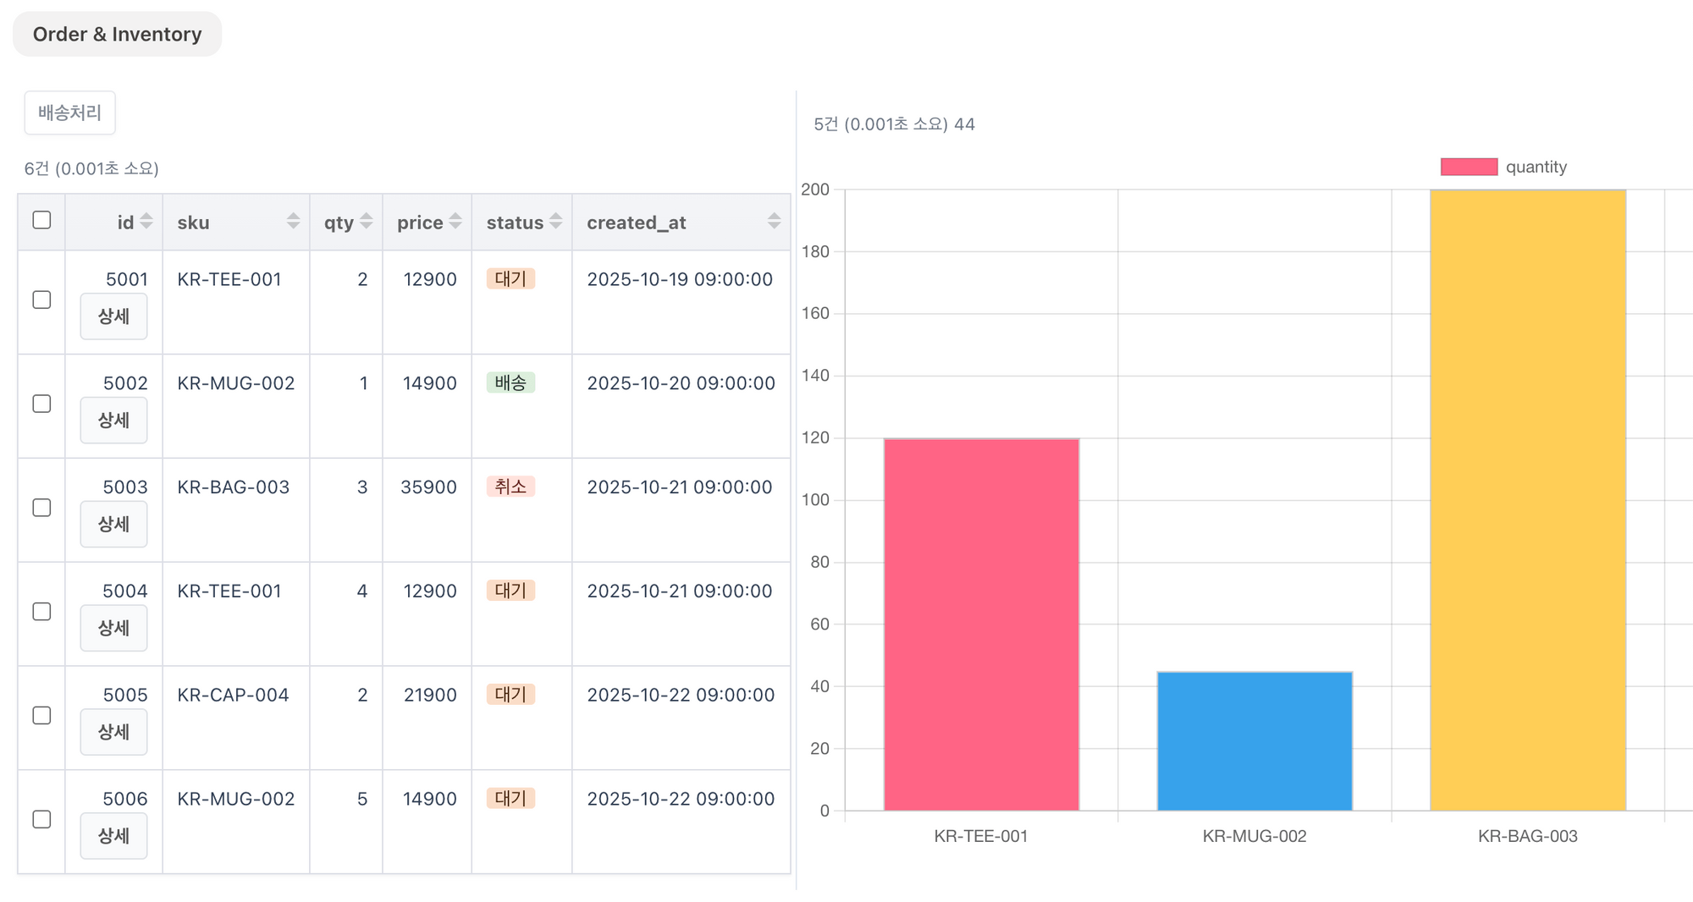
Task: Click the blue KR-MUG-002 bar
Action: coord(1255,741)
